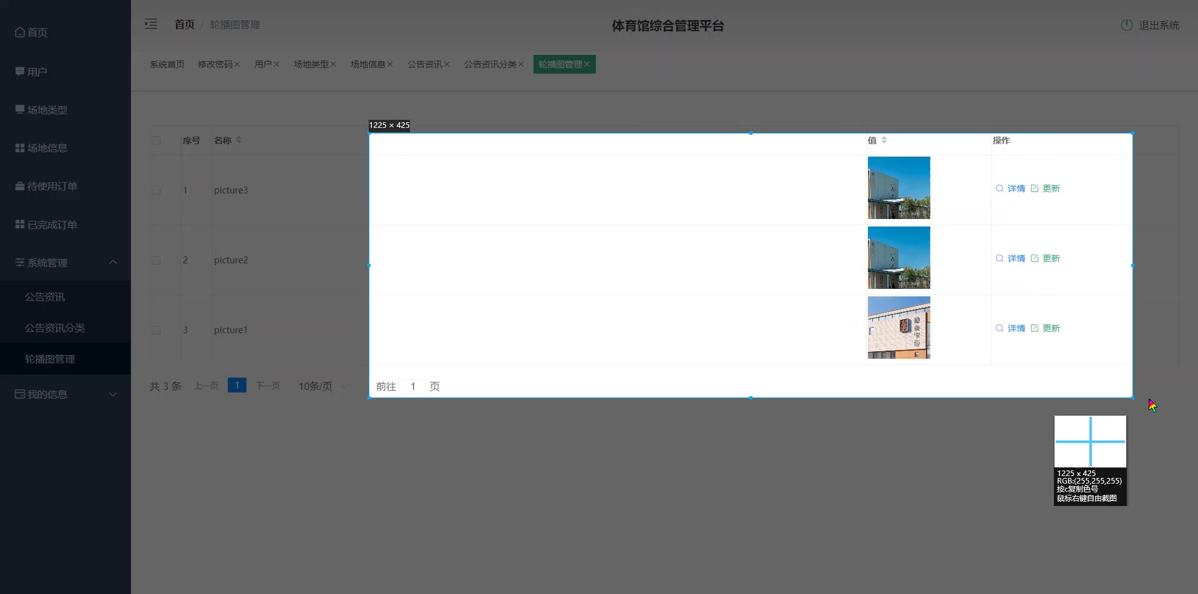Open 公告资讯 in sidebar submenu
Viewport: 1198px width, 594px height.
45,297
